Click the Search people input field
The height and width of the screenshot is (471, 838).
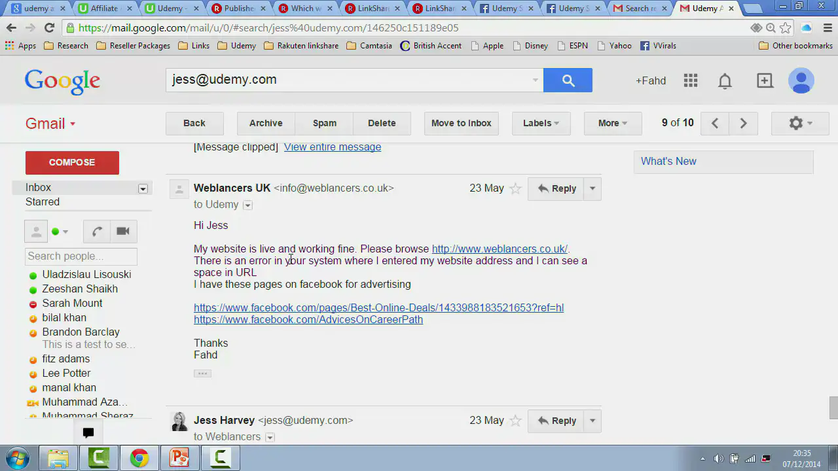click(x=81, y=256)
